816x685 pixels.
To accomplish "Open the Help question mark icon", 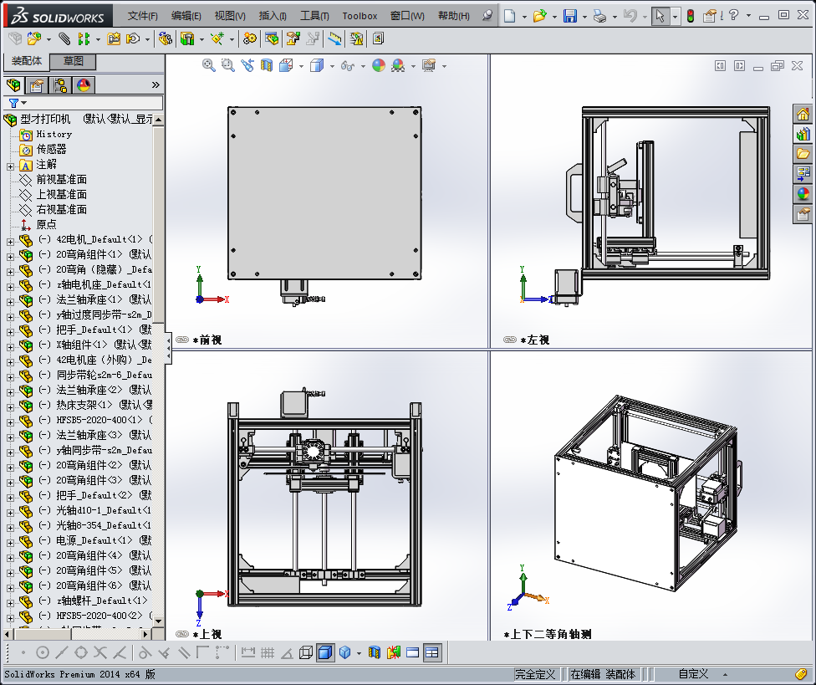I will pyautogui.click(x=734, y=16).
